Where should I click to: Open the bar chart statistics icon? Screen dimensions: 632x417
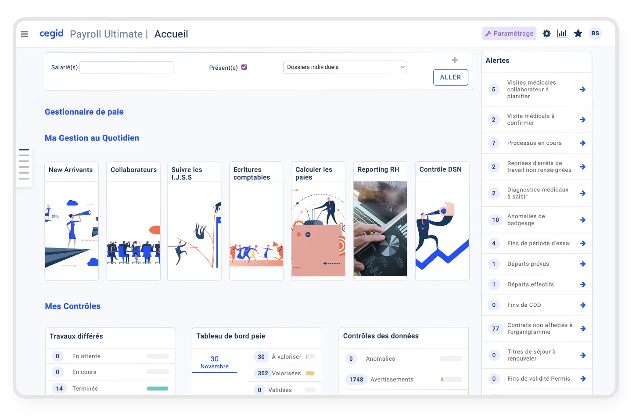562,33
